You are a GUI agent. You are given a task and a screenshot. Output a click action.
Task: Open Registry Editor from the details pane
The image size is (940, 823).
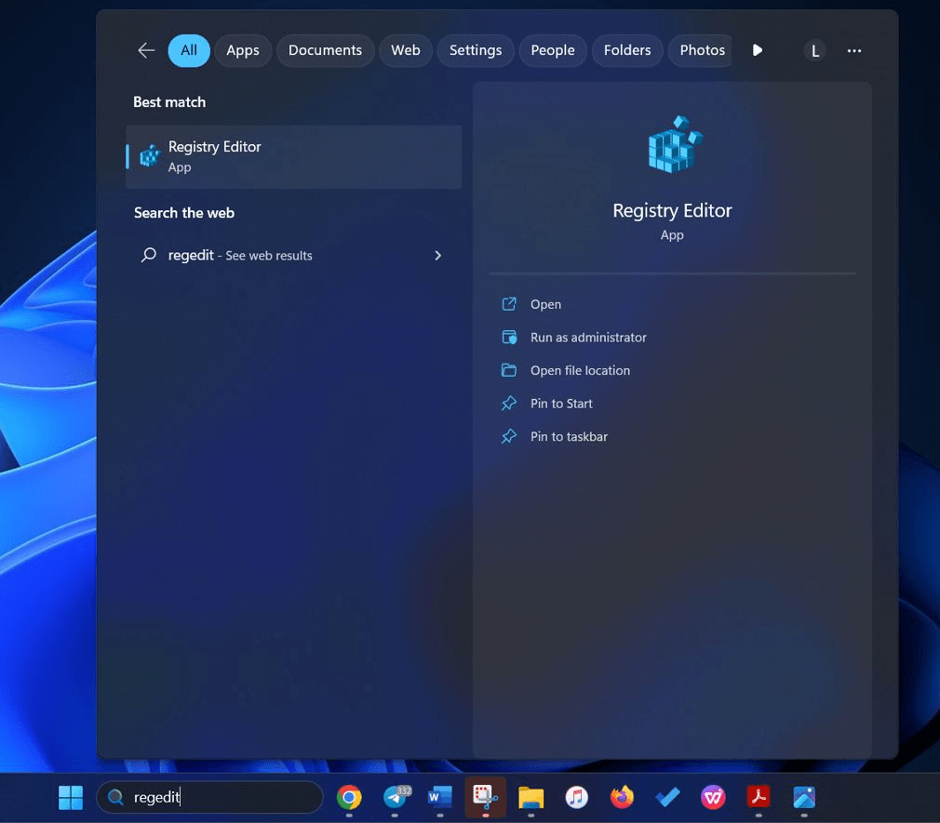pos(545,304)
